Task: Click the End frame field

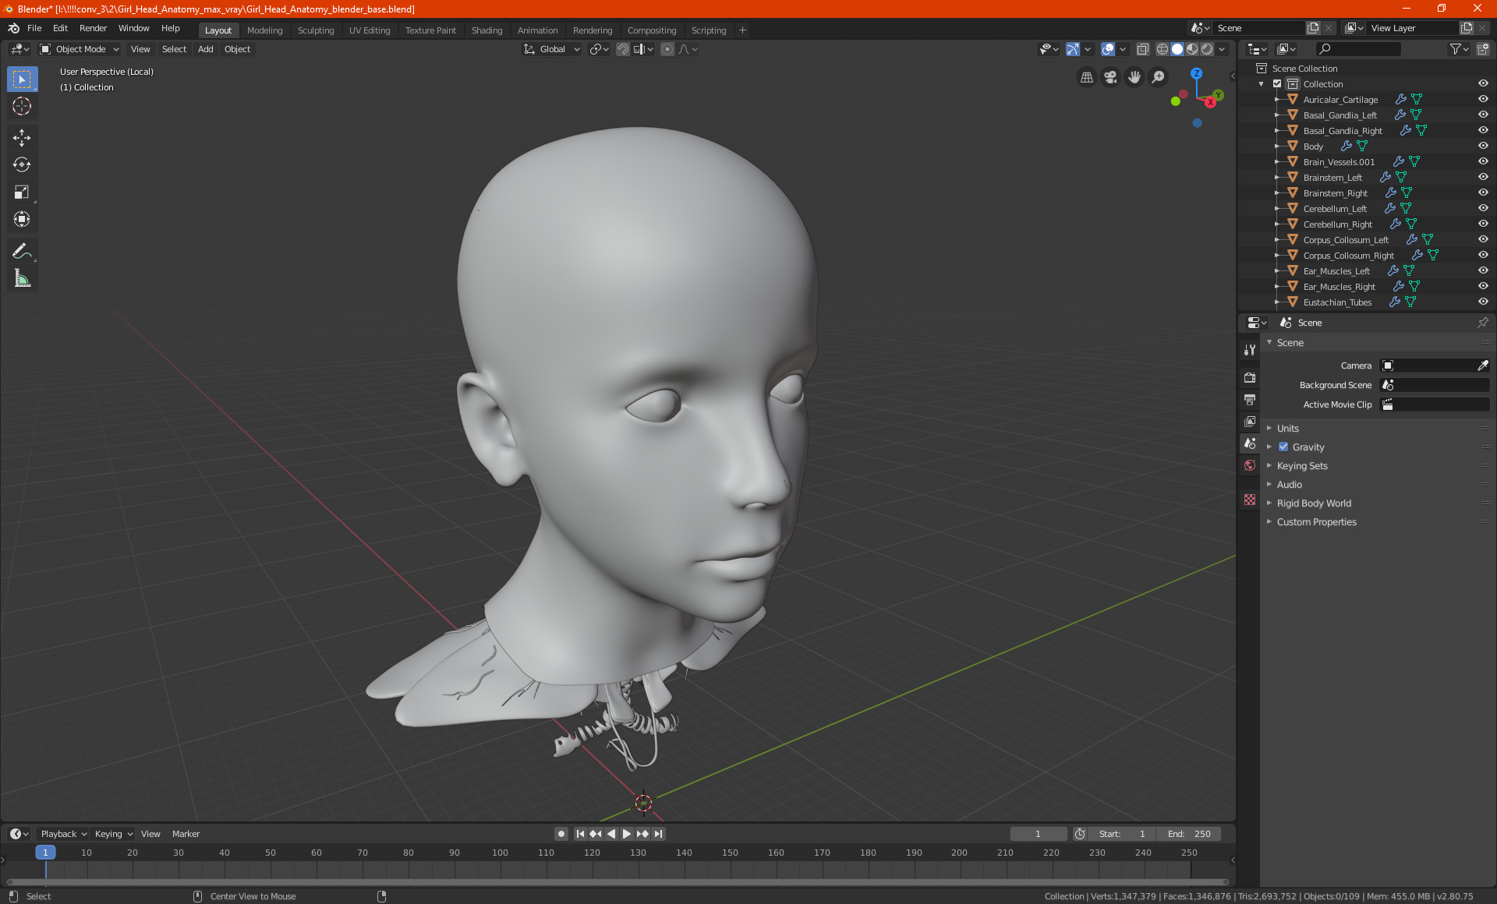Action: 1188,834
